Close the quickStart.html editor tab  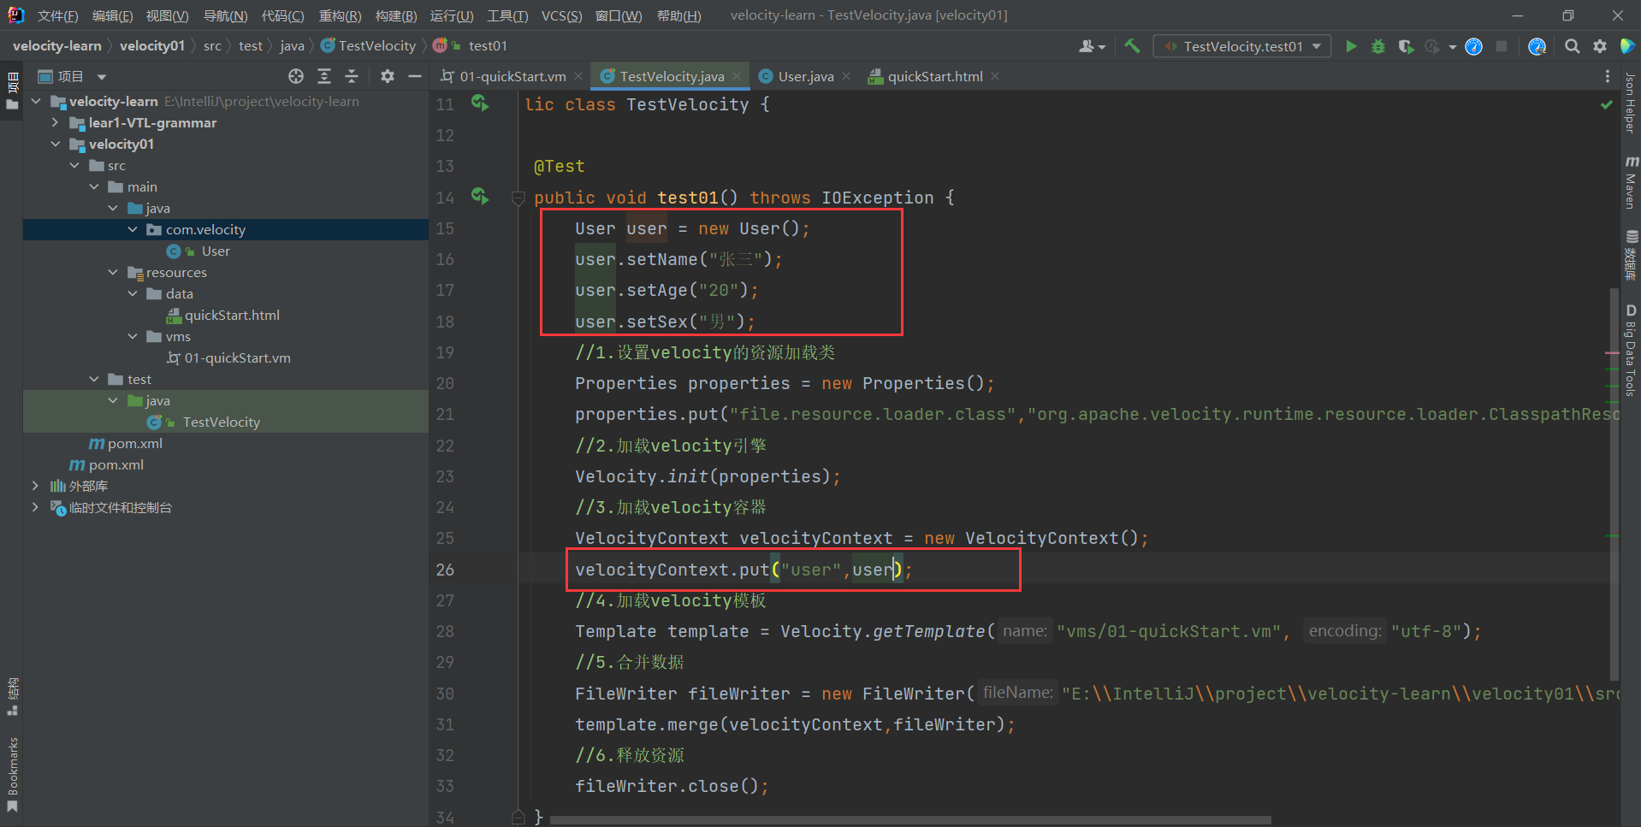point(995,76)
